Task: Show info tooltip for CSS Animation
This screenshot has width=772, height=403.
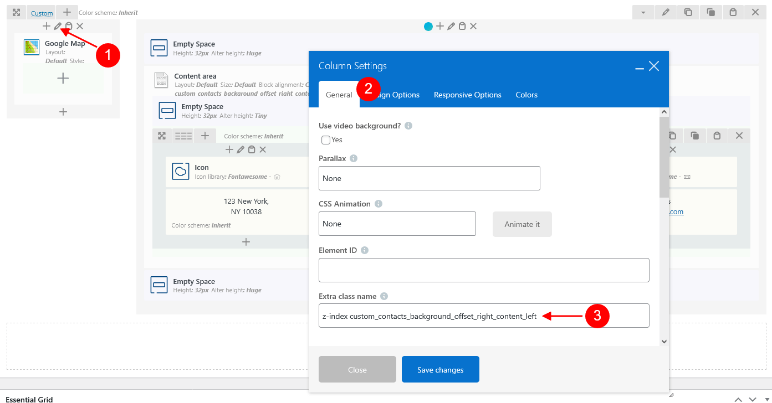Action: click(379, 204)
